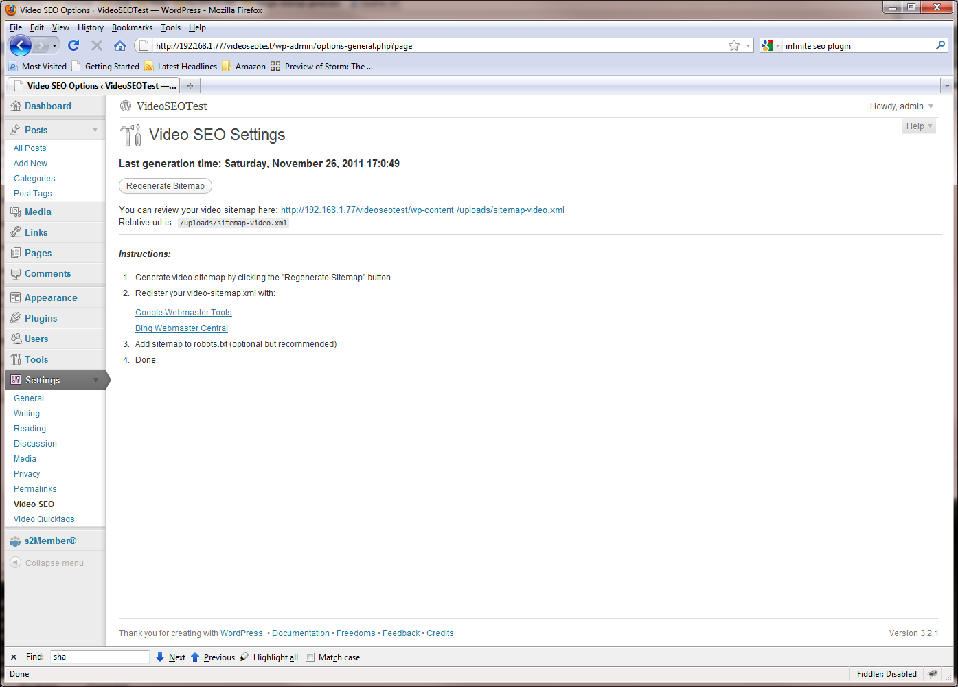Open the File menu
The height and width of the screenshot is (687, 958).
coord(16,27)
